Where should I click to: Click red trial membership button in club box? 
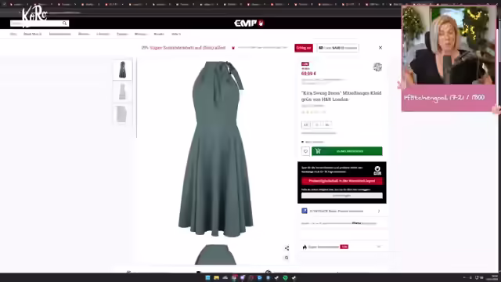342,181
